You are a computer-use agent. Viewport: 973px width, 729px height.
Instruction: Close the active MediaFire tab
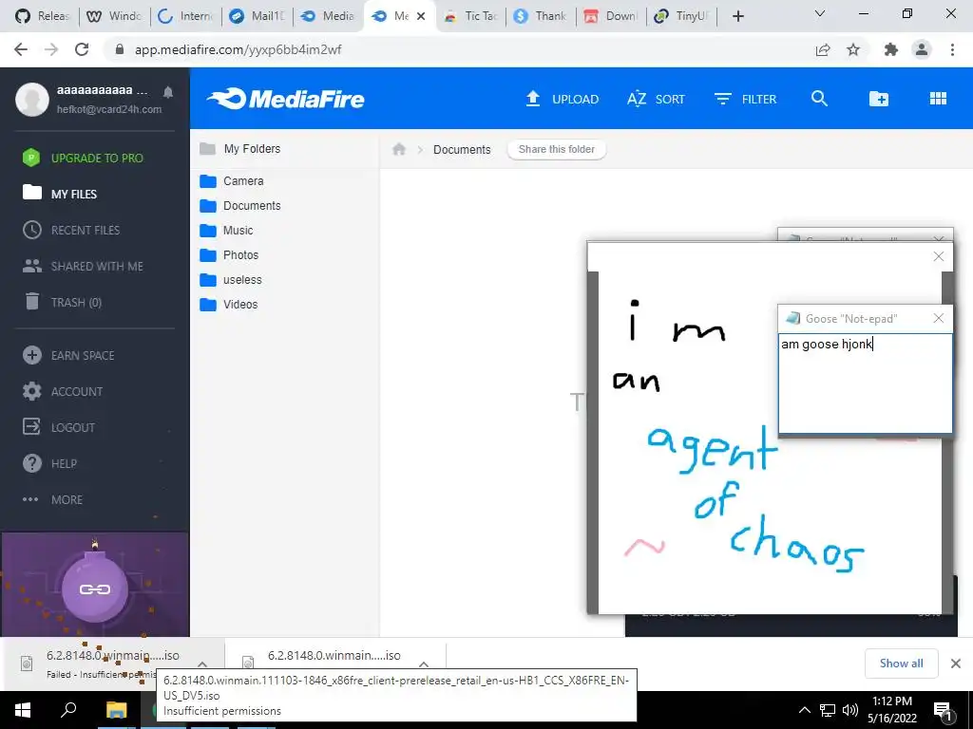(421, 16)
